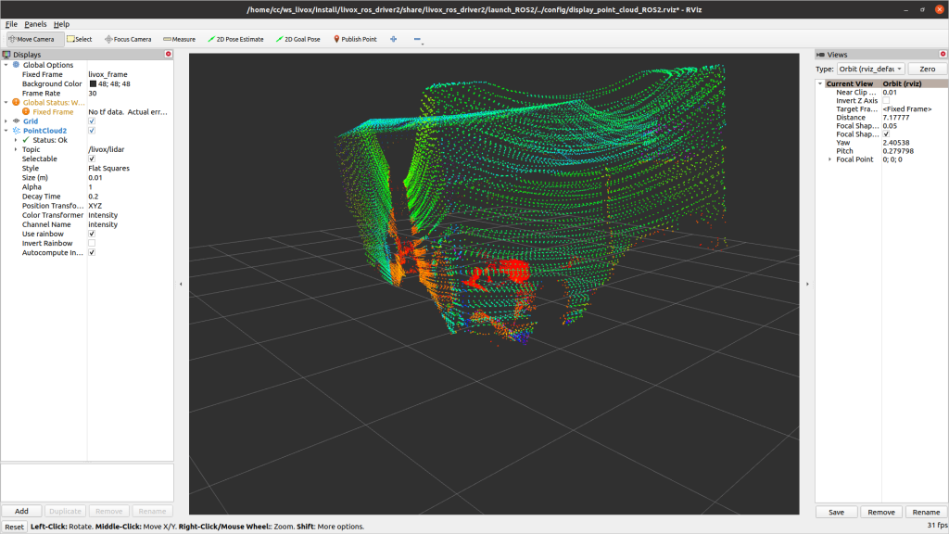Expand the Grid display tree item
This screenshot has height=534, width=949.
(6, 121)
